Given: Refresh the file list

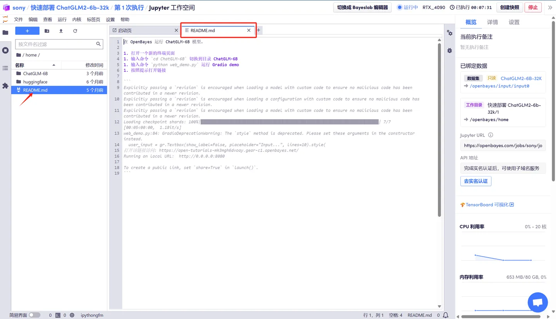Looking at the screenshot, I should (x=75, y=31).
